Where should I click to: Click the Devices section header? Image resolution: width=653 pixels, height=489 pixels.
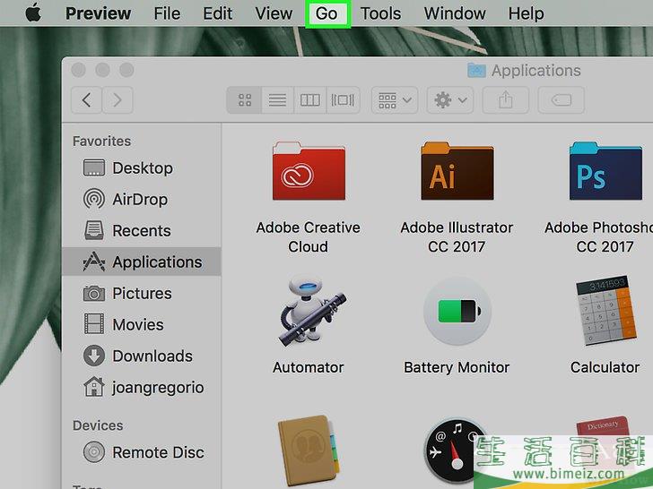(98, 425)
